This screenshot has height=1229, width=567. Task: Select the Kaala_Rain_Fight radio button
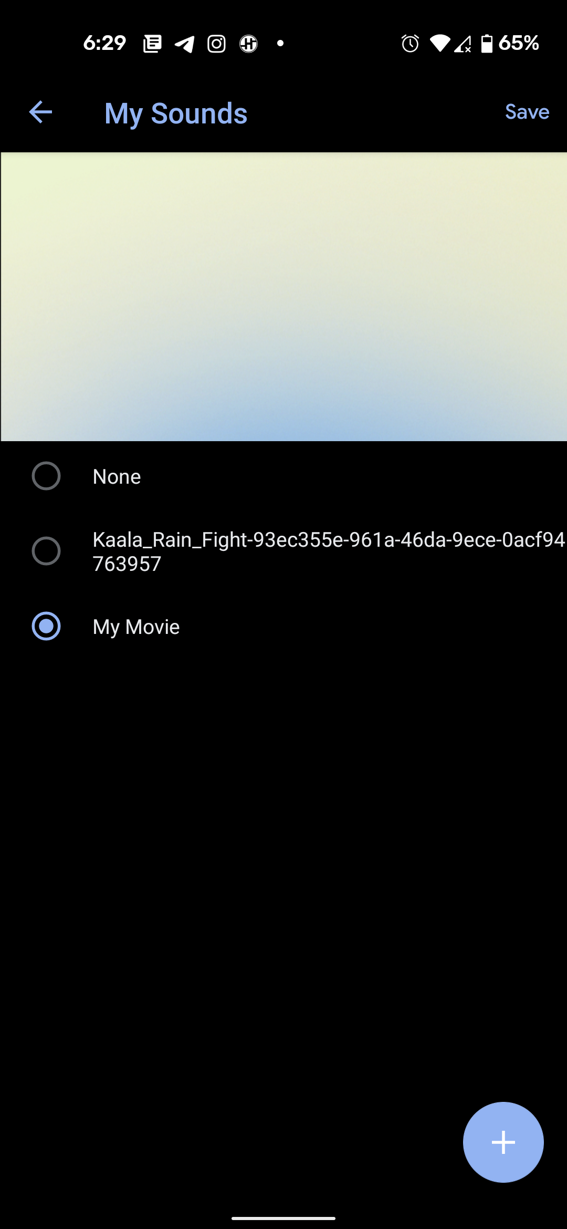click(46, 551)
